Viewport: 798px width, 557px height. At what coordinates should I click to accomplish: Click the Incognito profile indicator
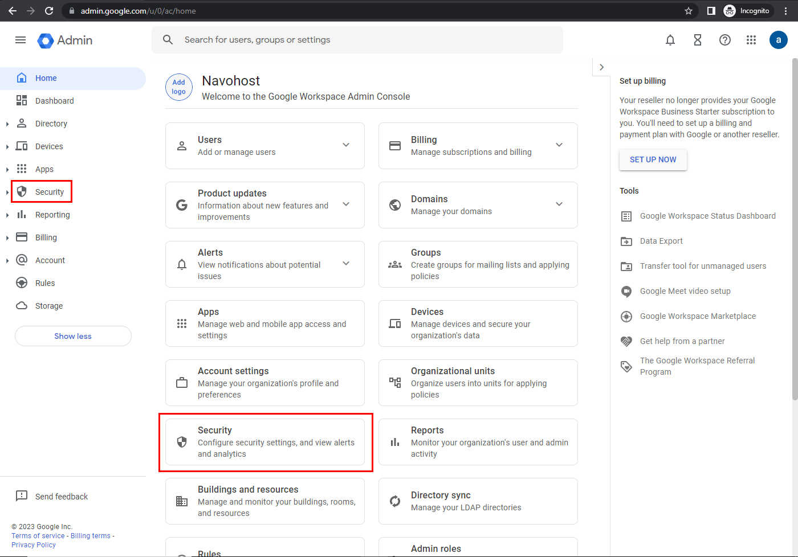747,11
